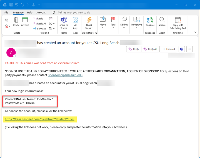This screenshot has width=200, height=158.
Task: Archive this message using the ribbon
Action: [x=25, y=22]
